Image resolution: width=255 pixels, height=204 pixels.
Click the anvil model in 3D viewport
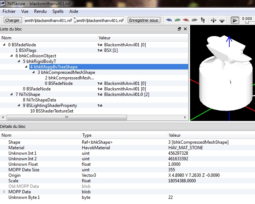(226, 73)
